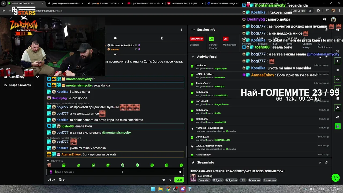Select the headphones emote in quick emote bar

[x=137, y=165]
